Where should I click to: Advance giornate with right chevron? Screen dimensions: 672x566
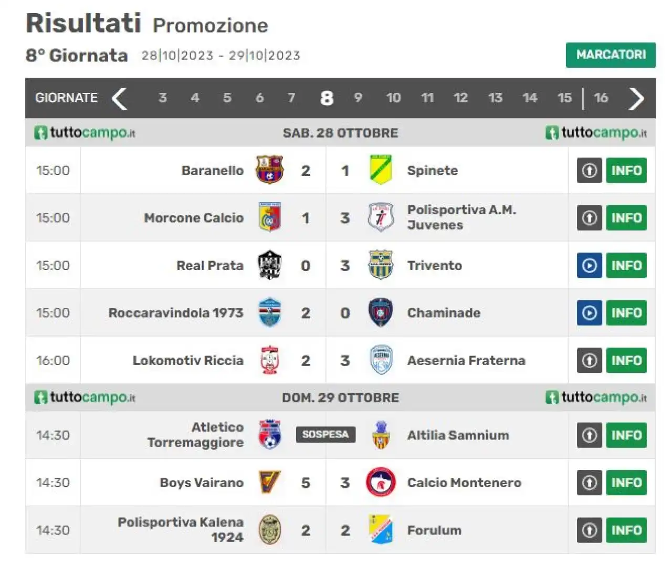coord(636,98)
